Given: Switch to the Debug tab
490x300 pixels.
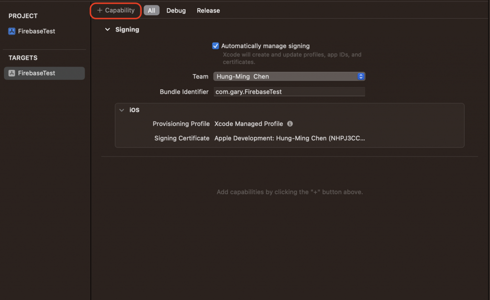Looking at the screenshot, I should pos(176,11).
